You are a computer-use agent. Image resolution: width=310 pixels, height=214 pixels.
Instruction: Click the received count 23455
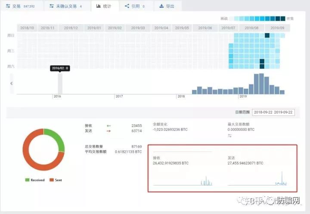pyautogui.click(x=136, y=126)
